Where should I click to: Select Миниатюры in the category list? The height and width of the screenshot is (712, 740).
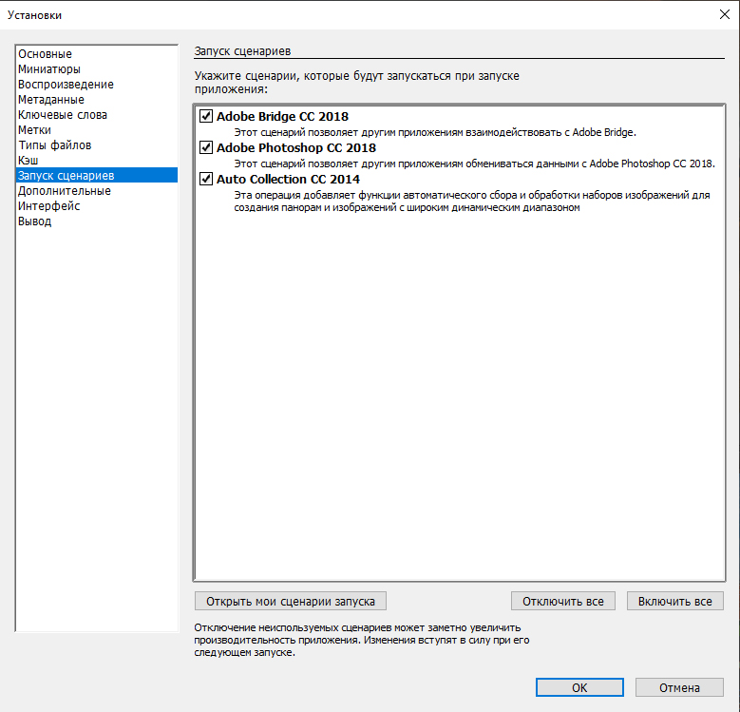(x=97, y=69)
